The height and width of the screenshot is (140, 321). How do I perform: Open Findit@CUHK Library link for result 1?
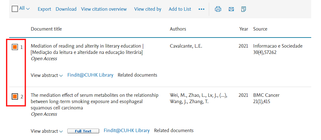point(90,75)
